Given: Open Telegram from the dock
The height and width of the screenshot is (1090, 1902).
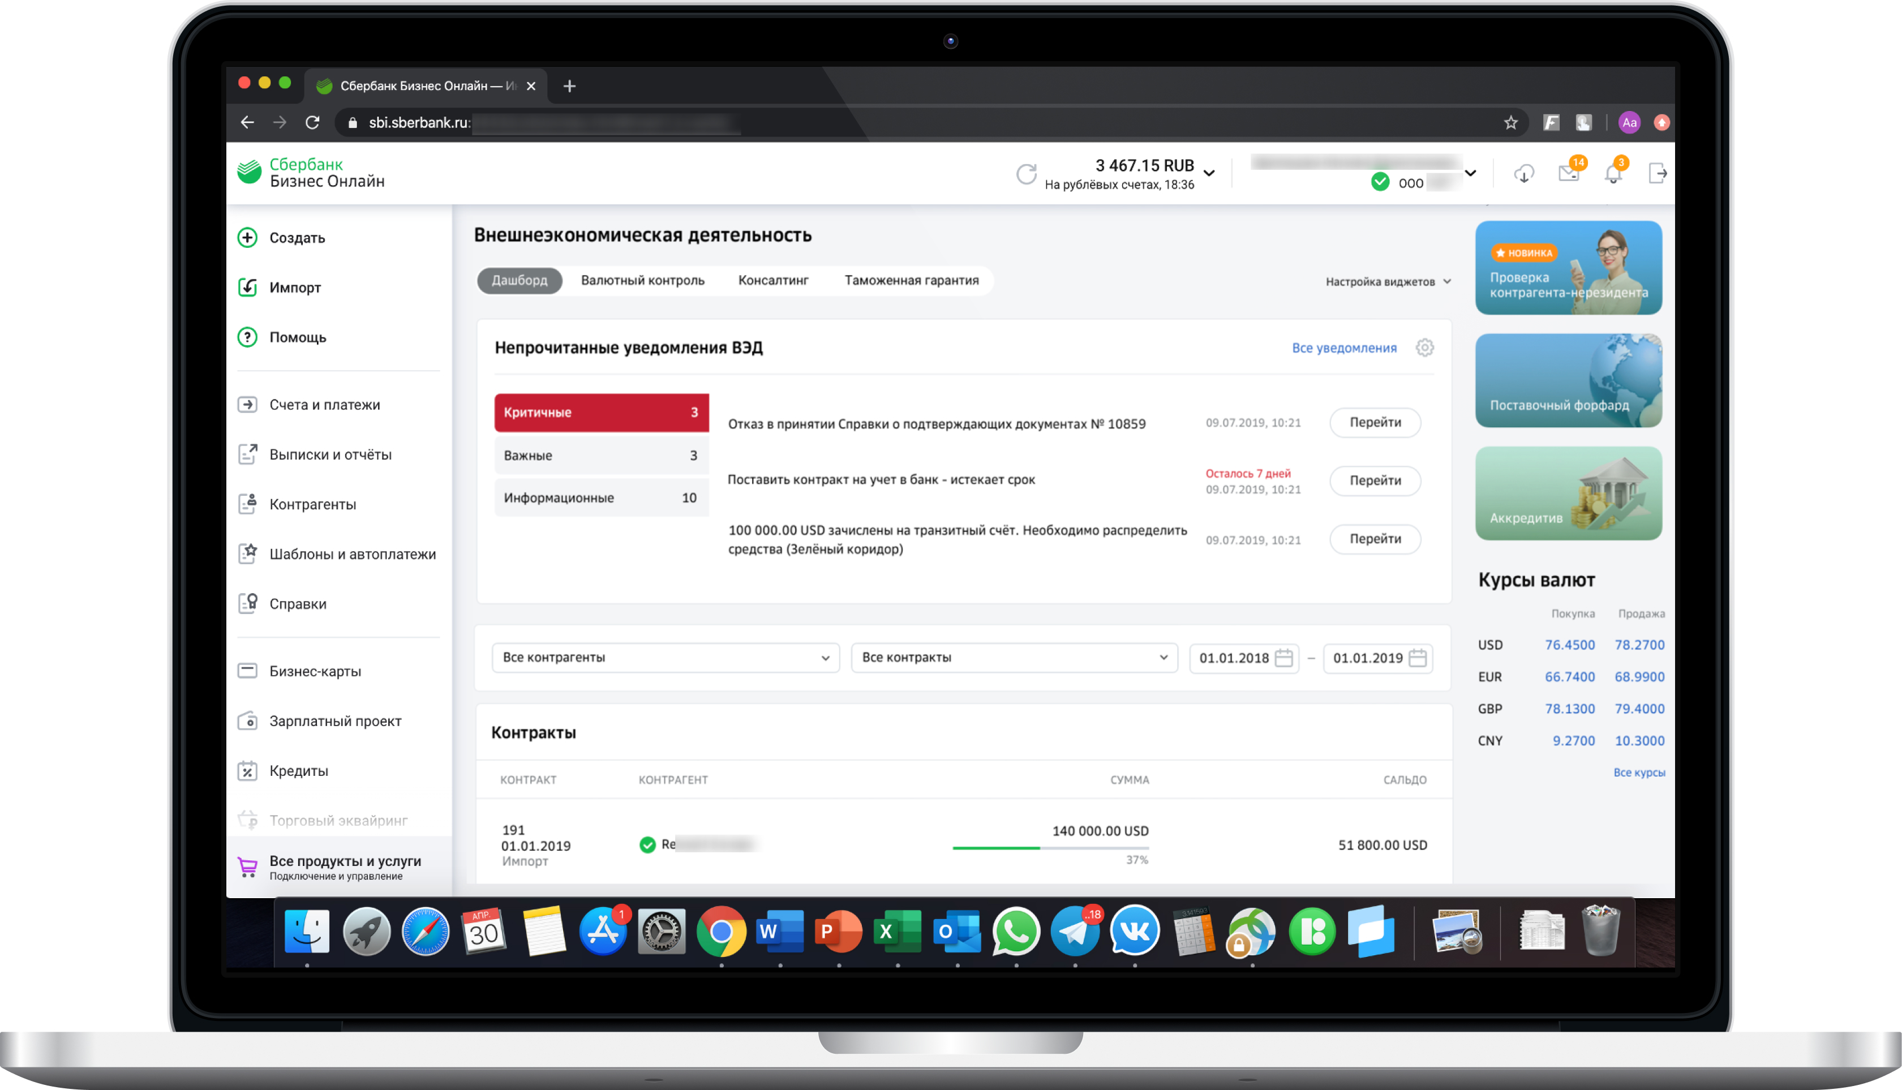Looking at the screenshot, I should click(x=1075, y=932).
